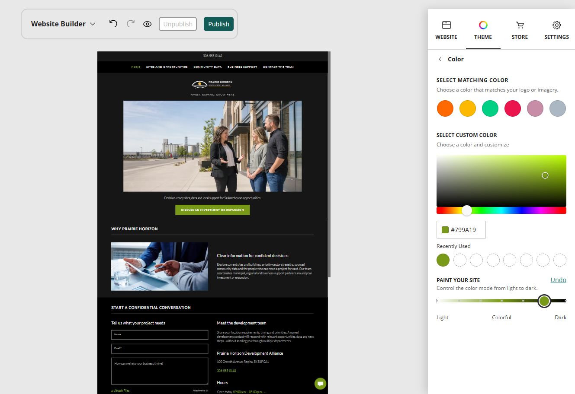This screenshot has width=575, height=394.
Task: Choose the yellow matching color swatch
Action: click(468, 108)
